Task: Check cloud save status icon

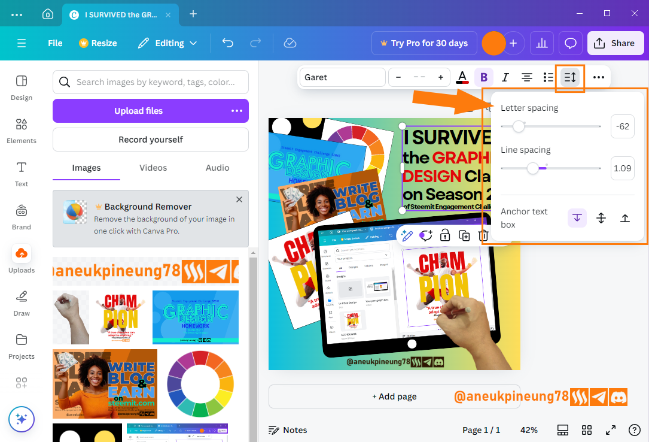Action: pyautogui.click(x=290, y=43)
